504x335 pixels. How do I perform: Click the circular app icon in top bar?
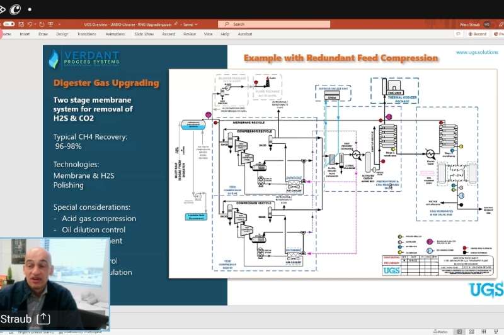(15, 9)
